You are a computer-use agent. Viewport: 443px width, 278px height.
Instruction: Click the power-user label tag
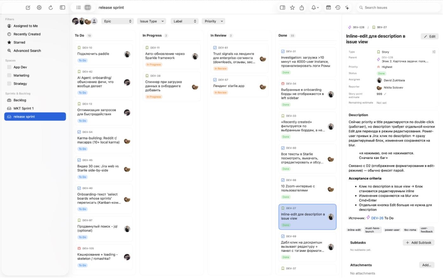coord(392,230)
